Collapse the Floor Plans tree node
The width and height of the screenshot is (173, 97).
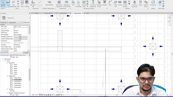pyautogui.click(x=7, y=63)
